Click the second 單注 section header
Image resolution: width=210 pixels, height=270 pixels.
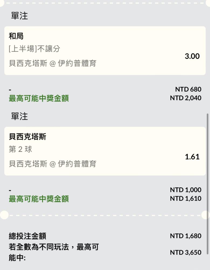coord(19,116)
